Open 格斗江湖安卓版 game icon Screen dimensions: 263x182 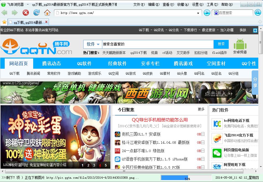click(x=118, y=142)
